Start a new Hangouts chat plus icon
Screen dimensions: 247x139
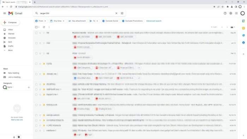[29, 87]
